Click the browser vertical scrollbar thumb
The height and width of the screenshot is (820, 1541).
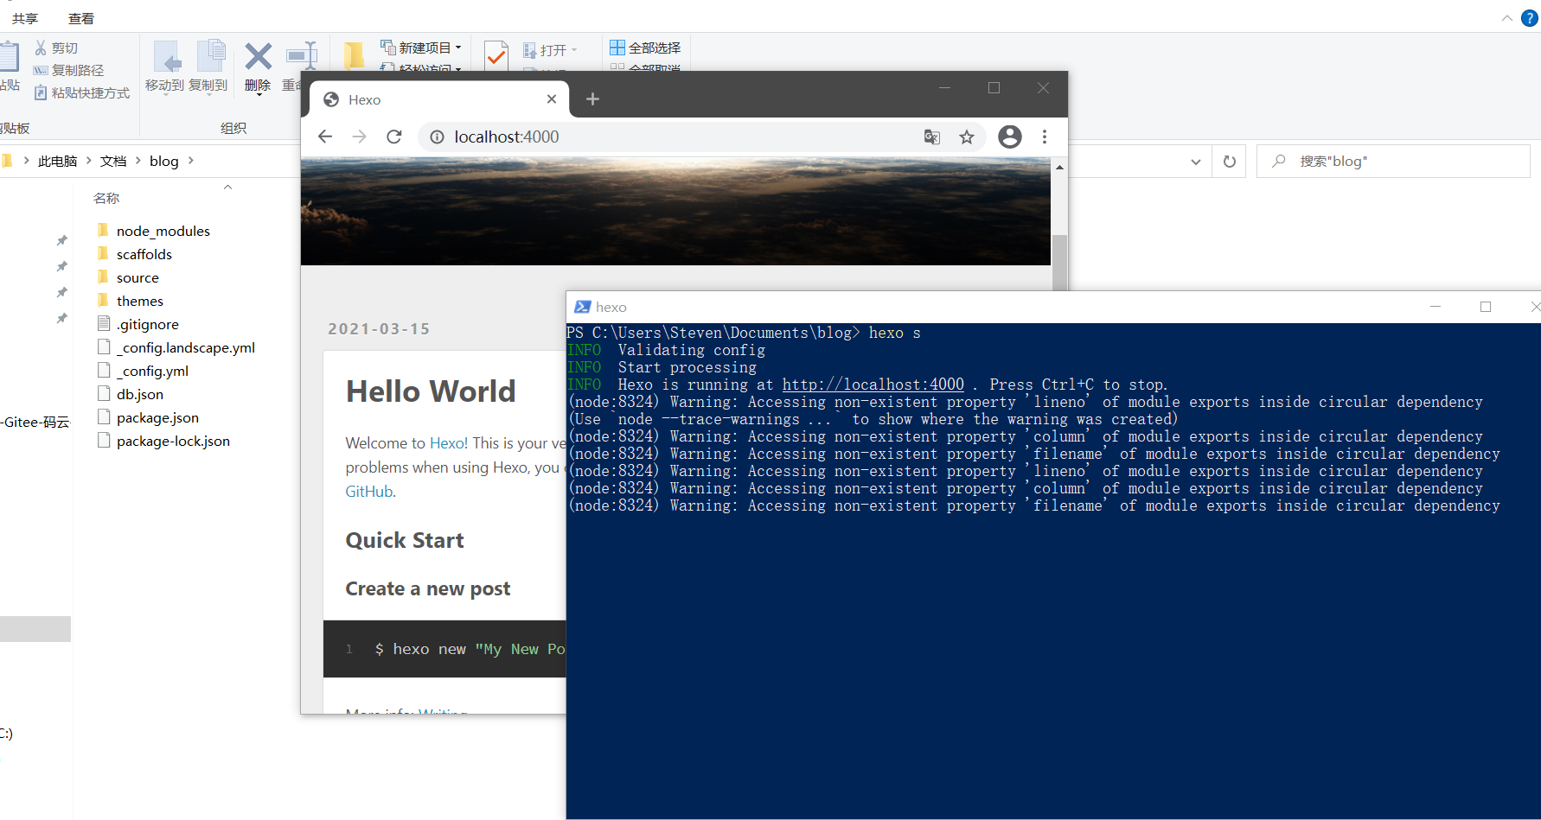point(1059,259)
